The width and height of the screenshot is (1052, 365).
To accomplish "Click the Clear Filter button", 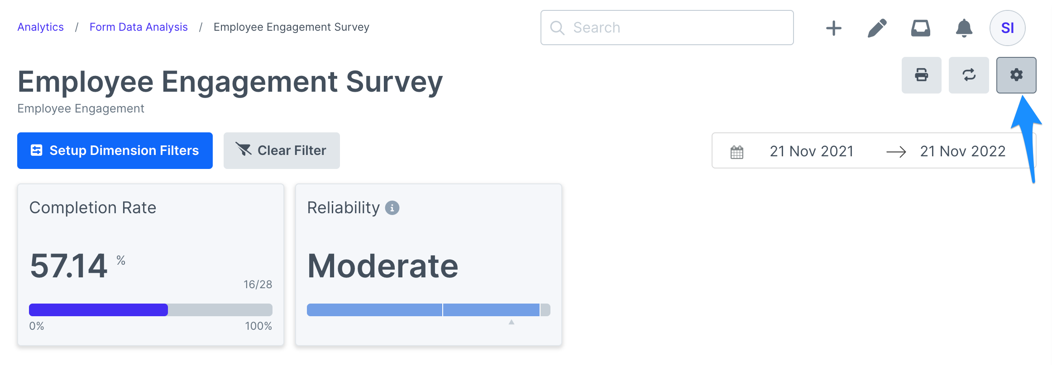I will point(282,150).
